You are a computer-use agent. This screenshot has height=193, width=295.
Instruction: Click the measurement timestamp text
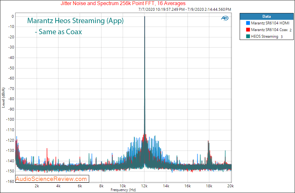point(185,9)
